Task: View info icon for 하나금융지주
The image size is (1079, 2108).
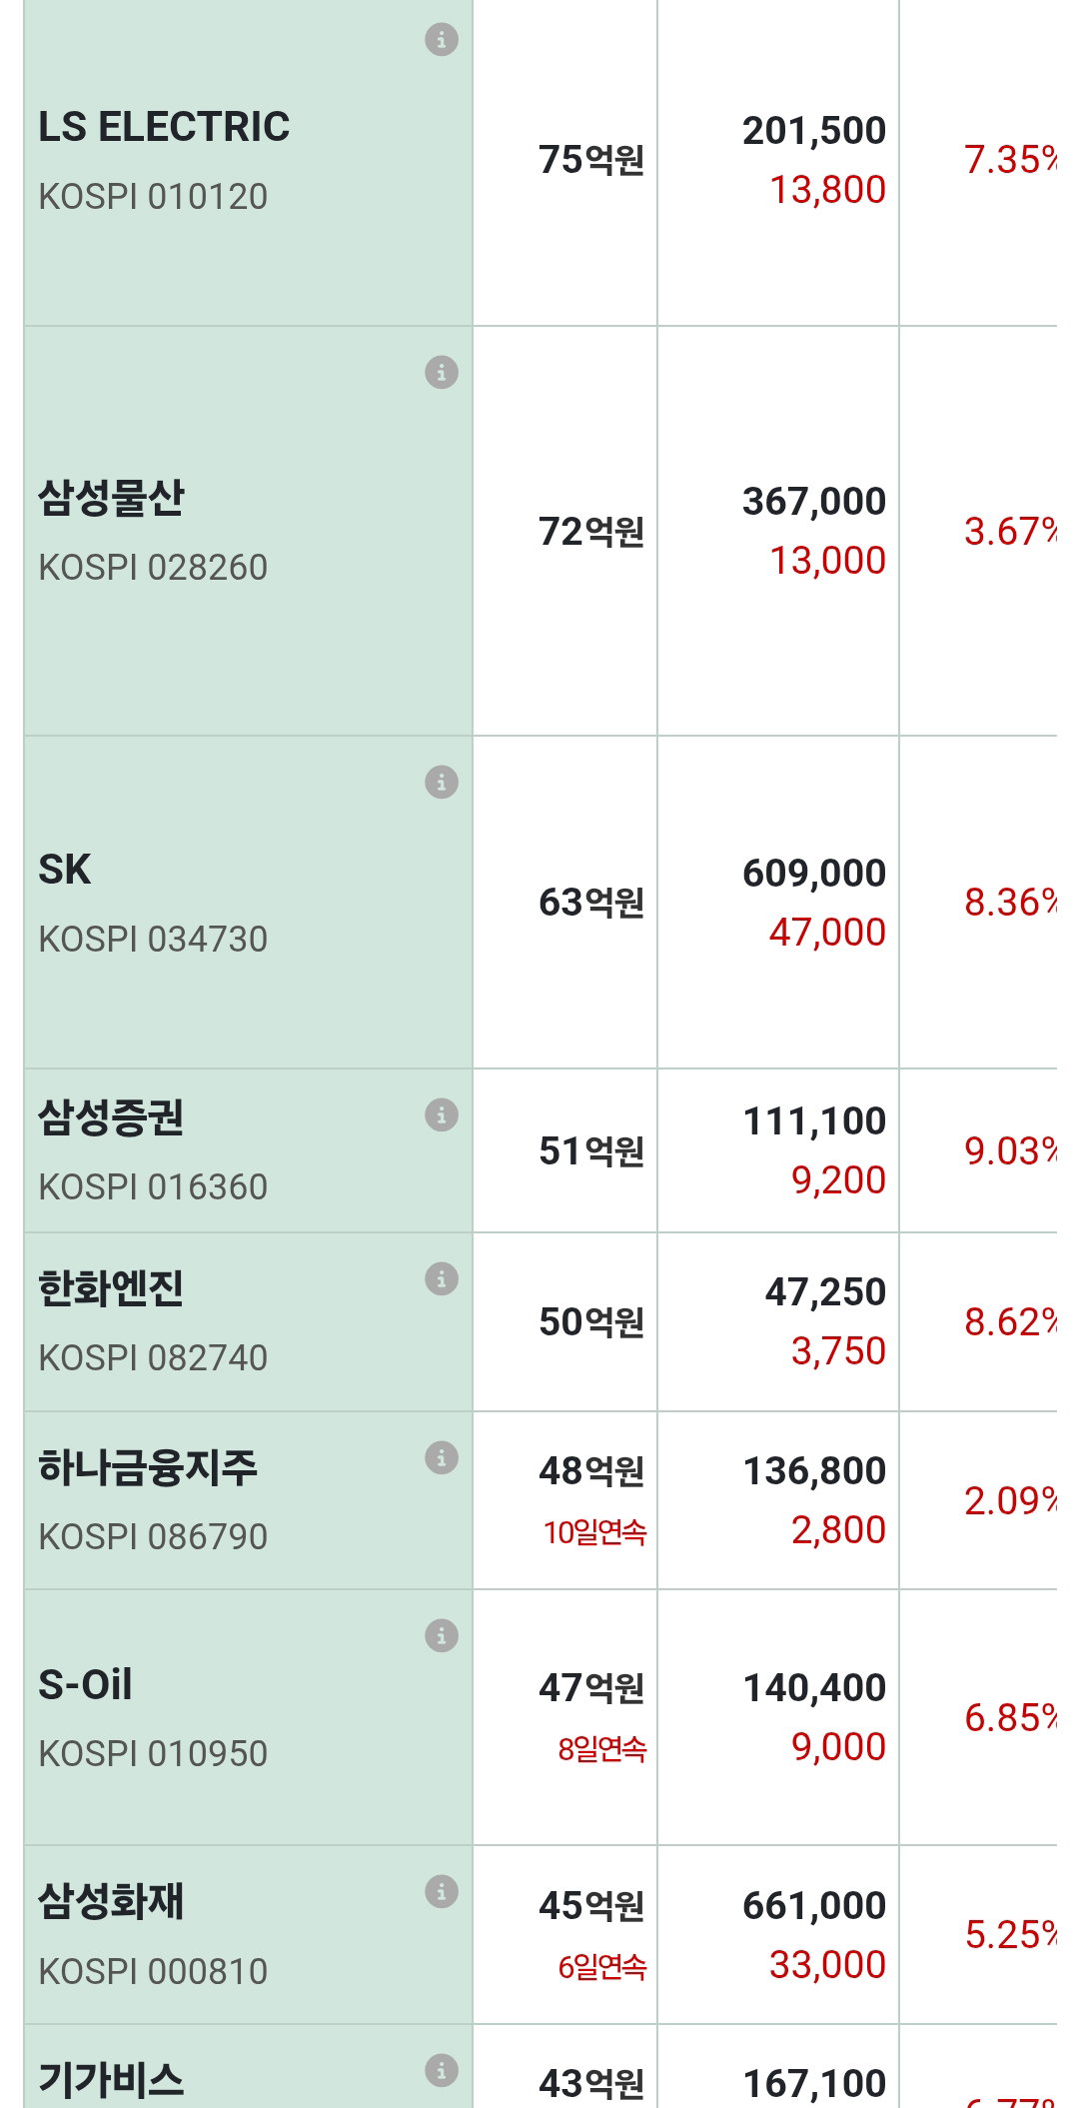Action: point(442,1457)
